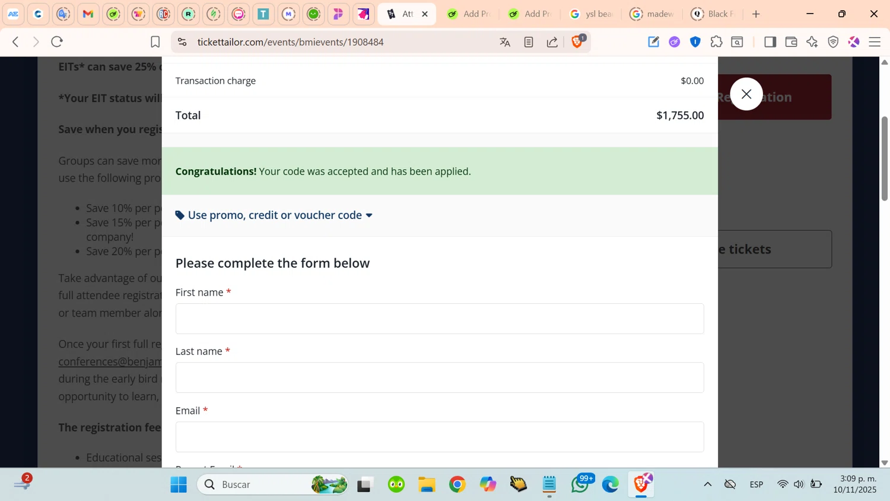The width and height of the screenshot is (890, 501).
Task: Click the Last name input field
Action: pos(440,378)
